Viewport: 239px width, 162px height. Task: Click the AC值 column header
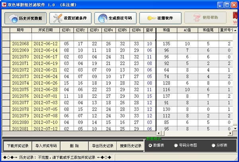(187, 30)
